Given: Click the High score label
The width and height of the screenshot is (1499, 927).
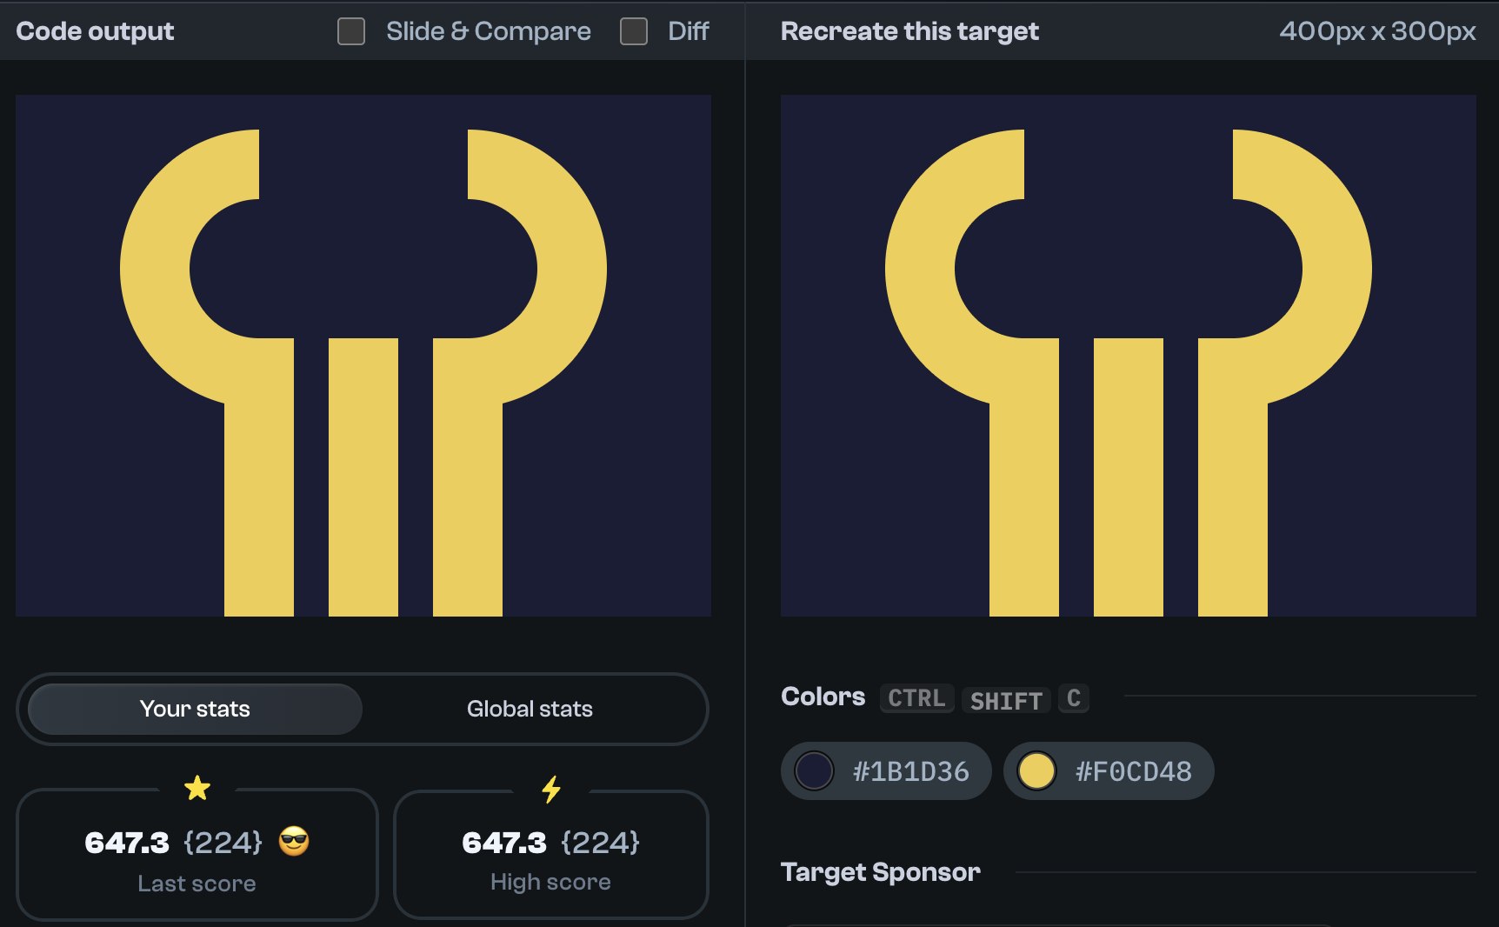Looking at the screenshot, I should [550, 882].
